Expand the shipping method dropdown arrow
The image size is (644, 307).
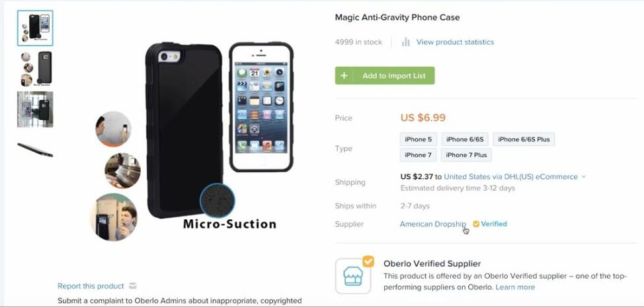[584, 177]
